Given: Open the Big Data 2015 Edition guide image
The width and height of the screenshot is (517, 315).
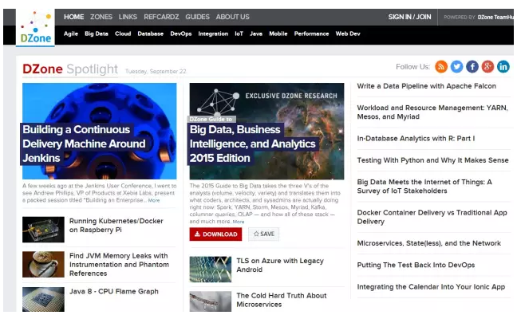Looking at the screenshot, I should pyautogui.click(x=266, y=131).
